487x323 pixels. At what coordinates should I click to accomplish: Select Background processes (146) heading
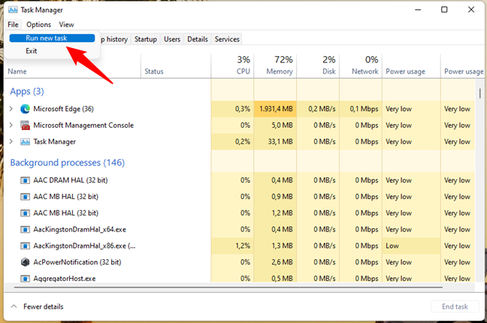[68, 163]
